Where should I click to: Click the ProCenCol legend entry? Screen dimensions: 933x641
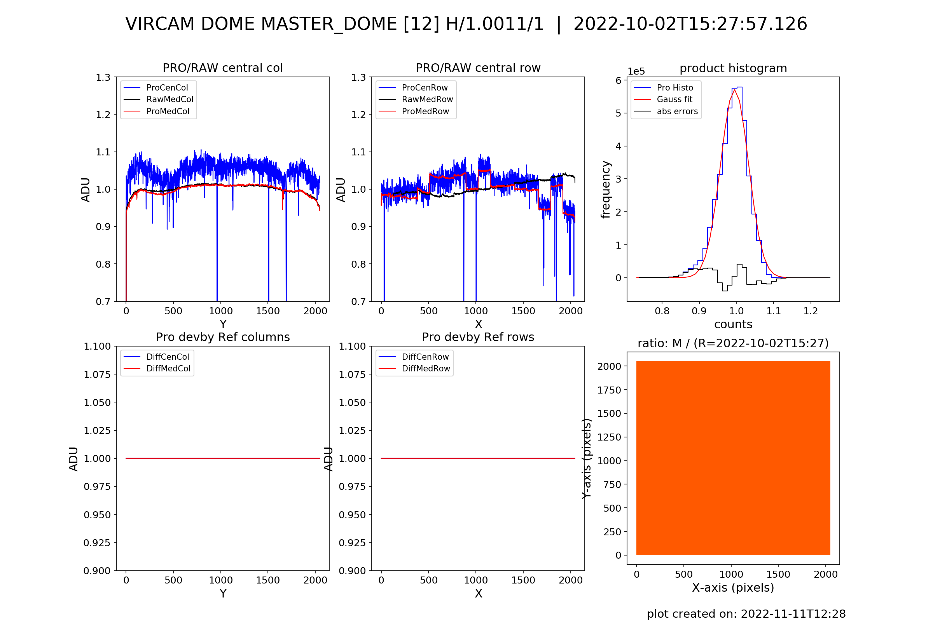coord(167,87)
